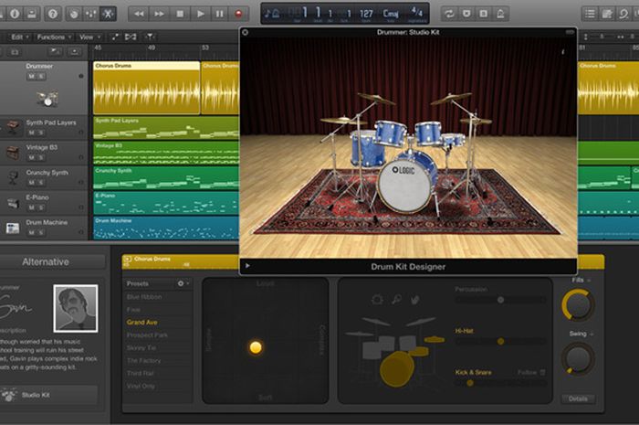Choose the Blue Ribbon preset
The width and height of the screenshot is (639, 425).
click(144, 297)
